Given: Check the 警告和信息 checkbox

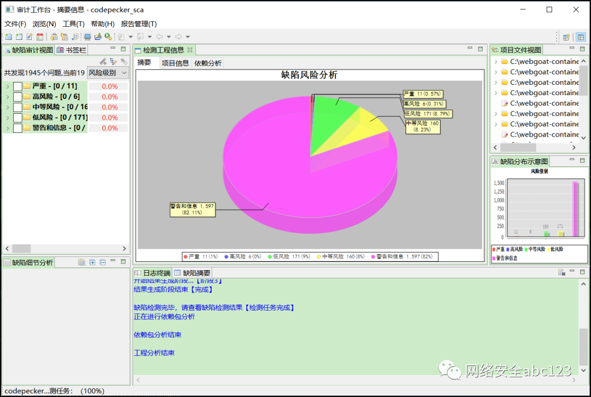Looking at the screenshot, I should point(17,127).
